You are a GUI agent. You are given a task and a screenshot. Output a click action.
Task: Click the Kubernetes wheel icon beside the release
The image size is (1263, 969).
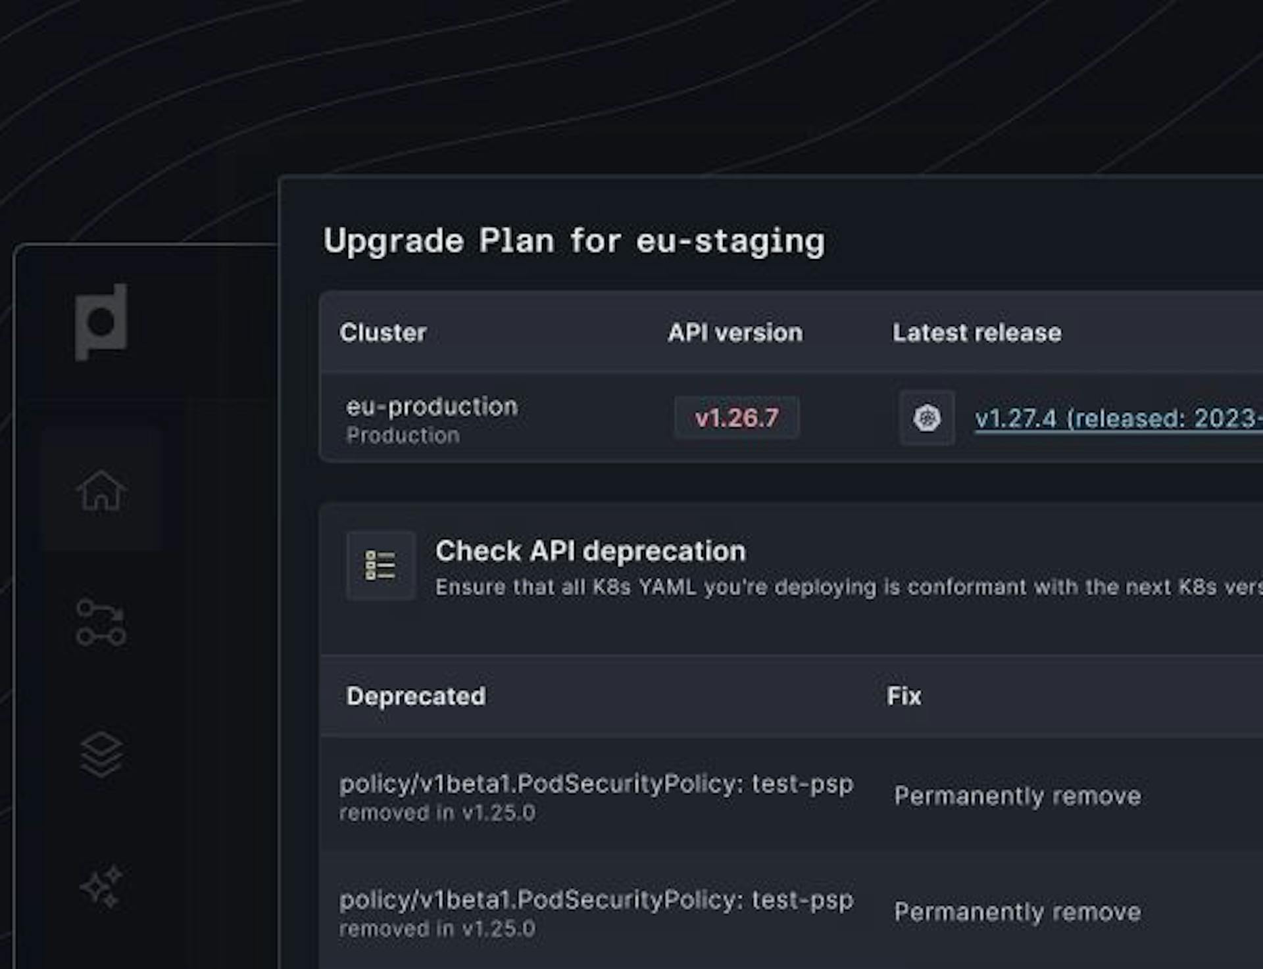pyautogui.click(x=927, y=417)
